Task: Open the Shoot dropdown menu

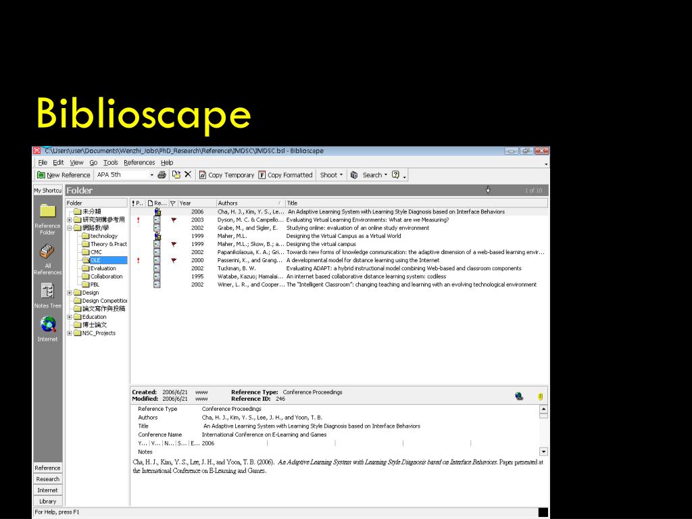Action: coord(331,175)
